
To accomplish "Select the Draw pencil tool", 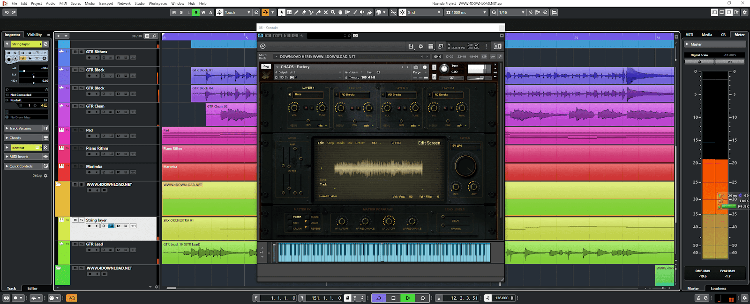I will (296, 13).
